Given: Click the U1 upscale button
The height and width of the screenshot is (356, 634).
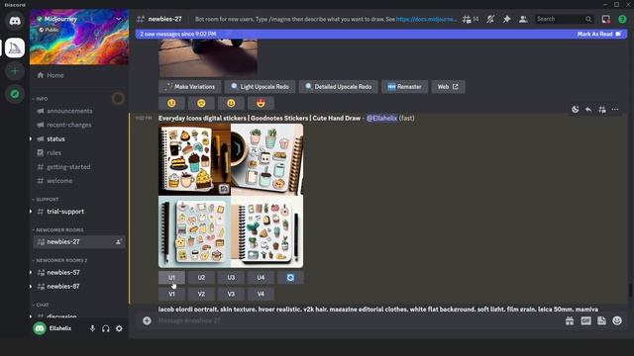Looking at the screenshot, I should pos(171,278).
